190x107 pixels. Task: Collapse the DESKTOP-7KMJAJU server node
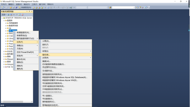click(x=2, y=18)
